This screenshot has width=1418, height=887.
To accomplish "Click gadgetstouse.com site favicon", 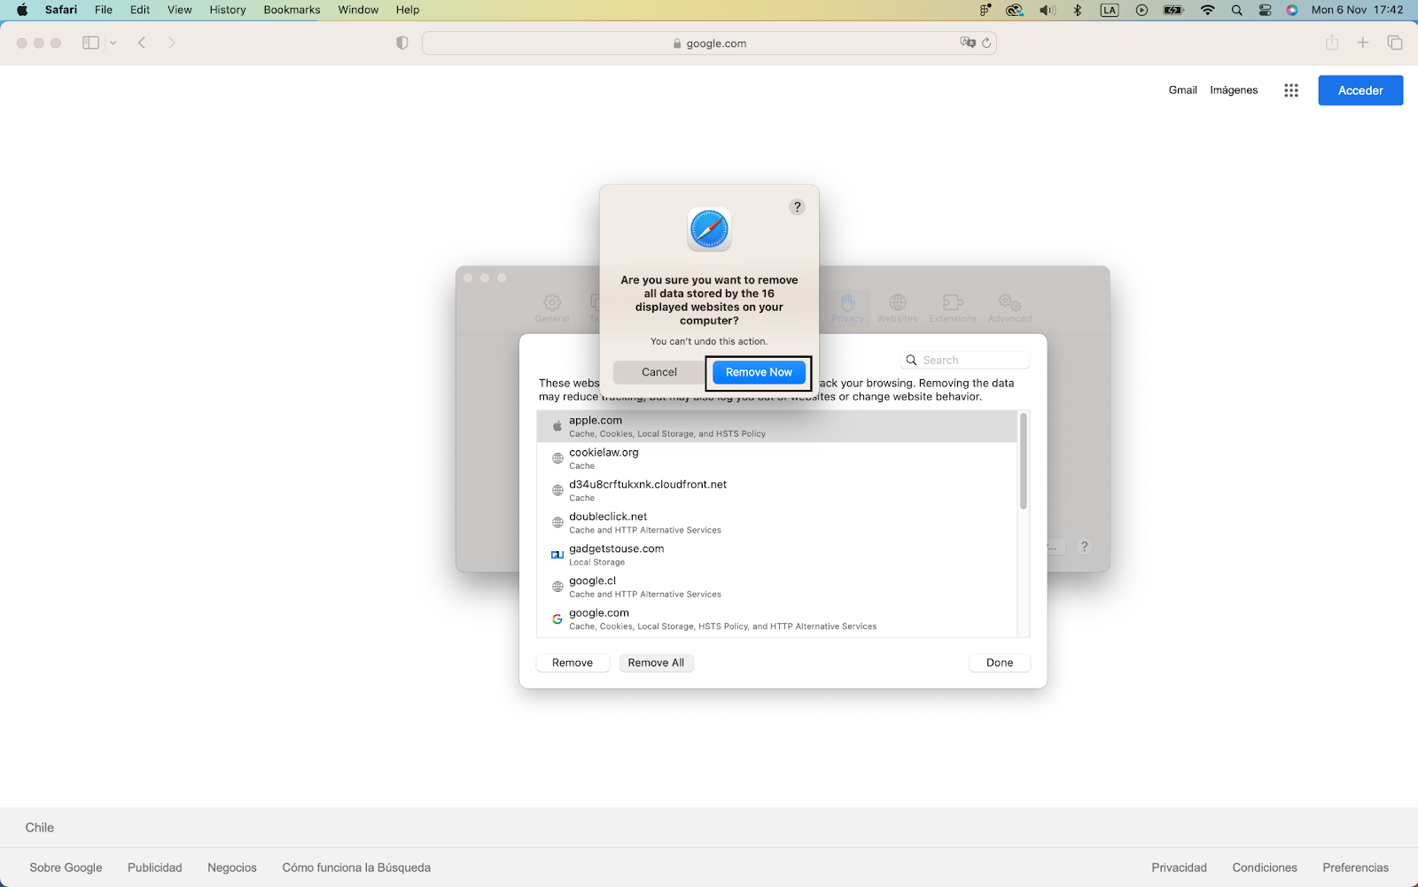I will pos(557,555).
